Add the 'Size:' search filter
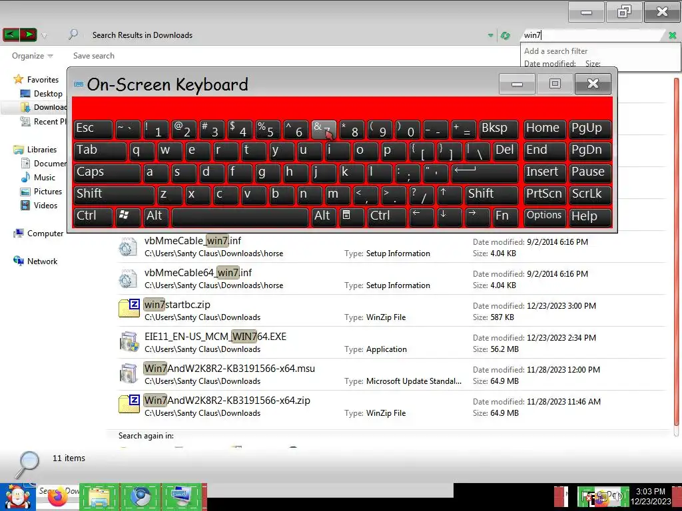The width and height of the screenshot is (682, 511). click(x=593, y=63)
